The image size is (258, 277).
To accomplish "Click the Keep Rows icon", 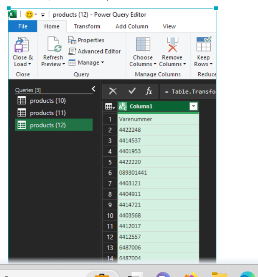I will [x=204, y=44].
